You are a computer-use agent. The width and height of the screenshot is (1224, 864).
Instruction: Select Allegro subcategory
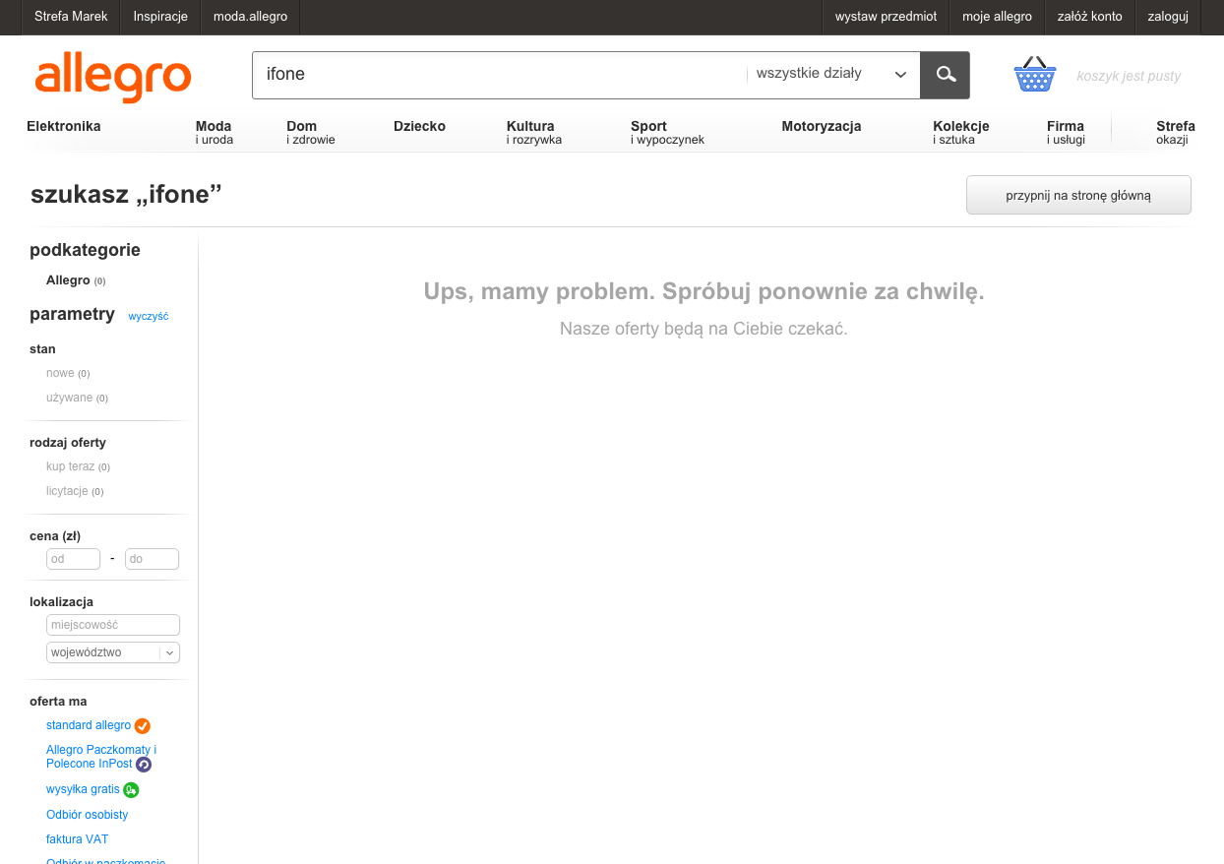(x=68, y=280)
